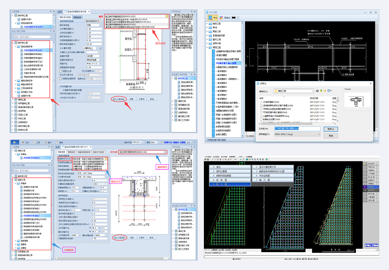The width and height of the screenshot is (389, 270).
Task: Click the 保存(S) button in save dialog
Action: pos(331,129)
